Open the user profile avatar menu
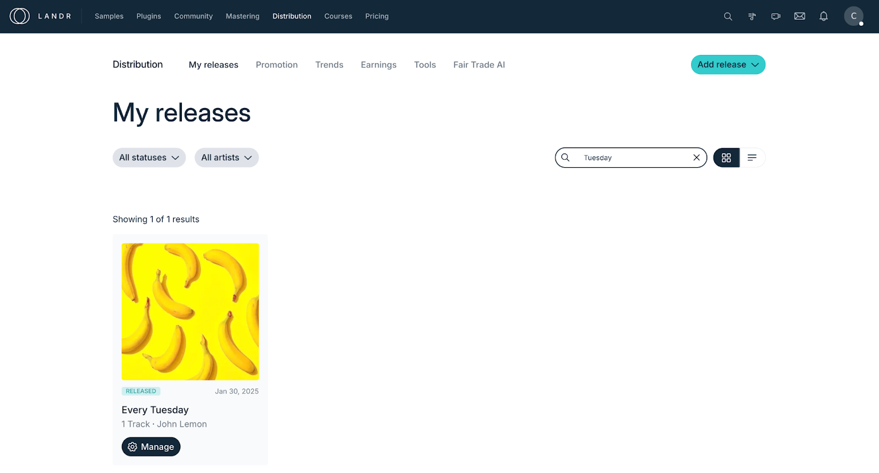 coord(853,16)
